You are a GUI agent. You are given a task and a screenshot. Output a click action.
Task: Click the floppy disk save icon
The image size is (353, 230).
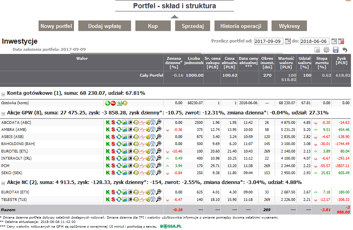[335, 50]
